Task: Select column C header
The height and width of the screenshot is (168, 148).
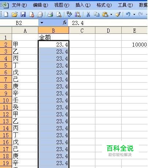Action: [x=82, y=30]
